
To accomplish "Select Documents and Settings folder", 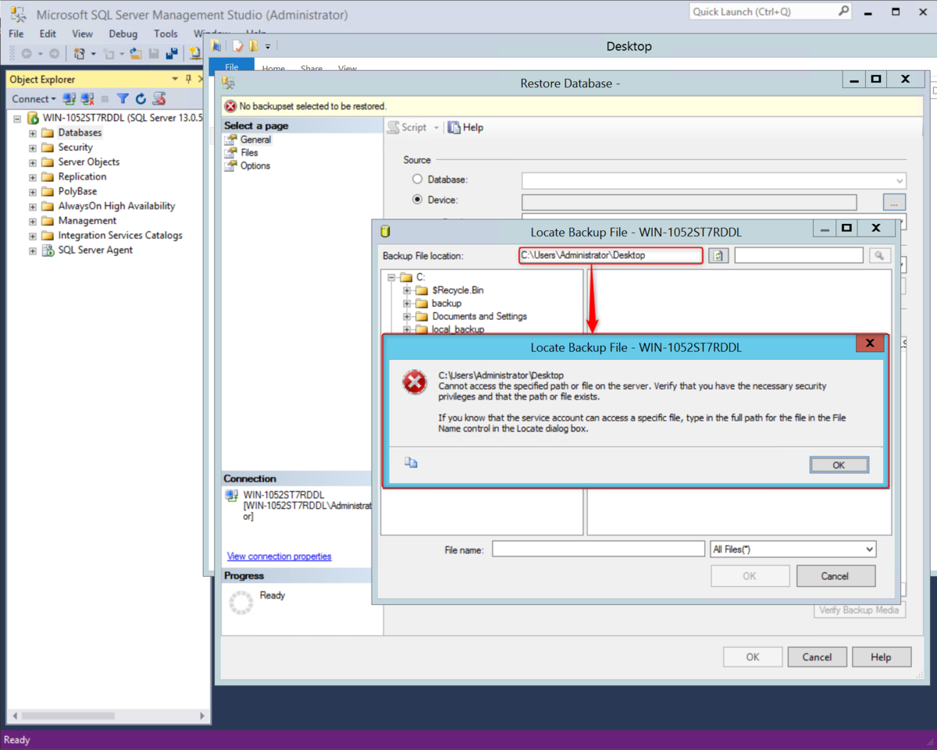I will 479,317.
